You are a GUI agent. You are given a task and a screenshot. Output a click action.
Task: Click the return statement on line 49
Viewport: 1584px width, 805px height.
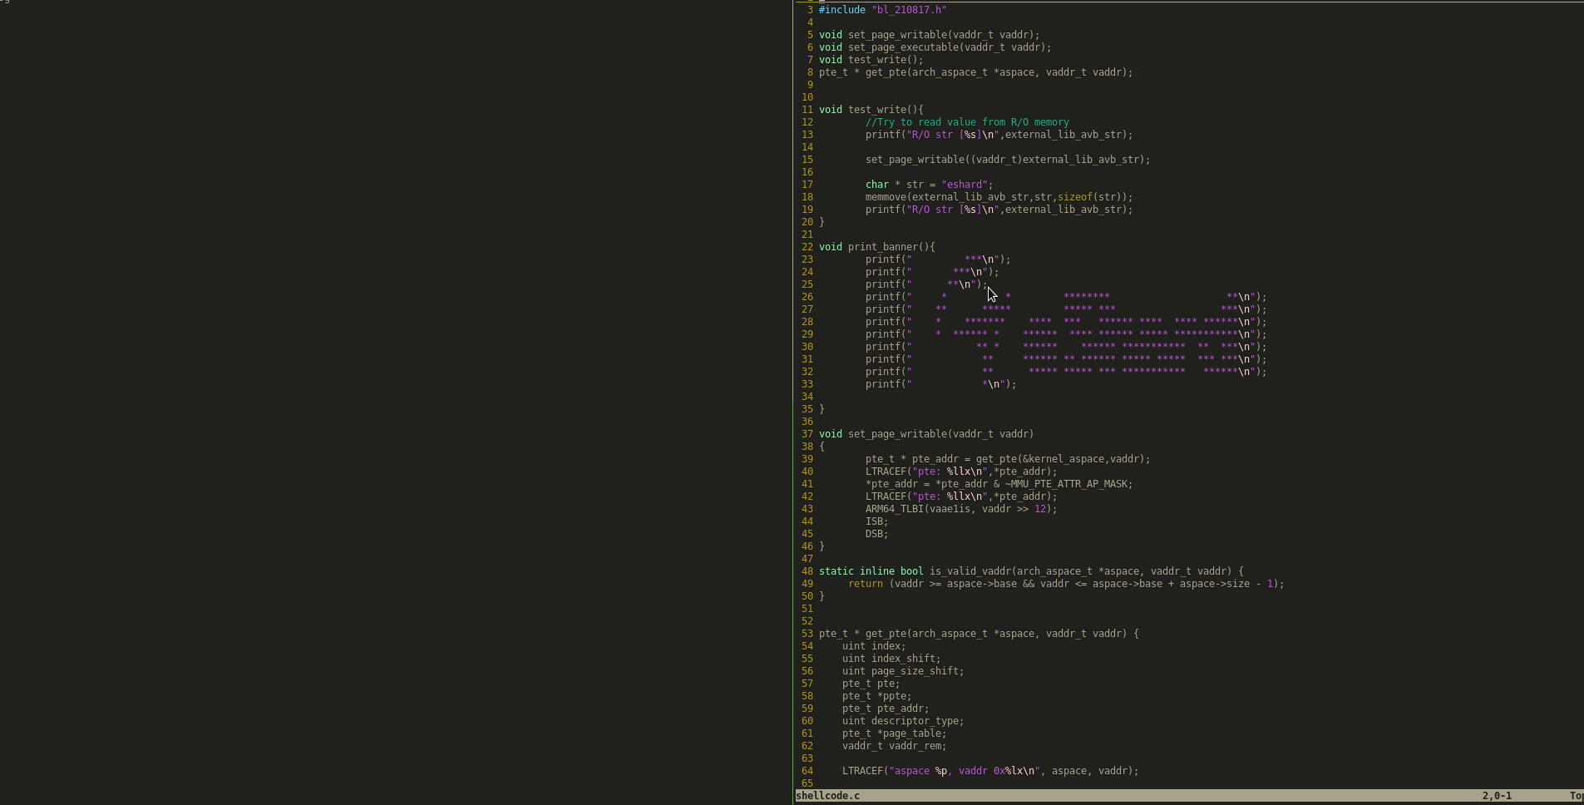865,583
